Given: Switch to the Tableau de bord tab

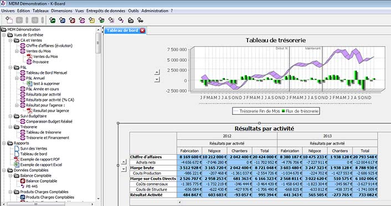Looking at the screenshot, I should coord(122,30).
